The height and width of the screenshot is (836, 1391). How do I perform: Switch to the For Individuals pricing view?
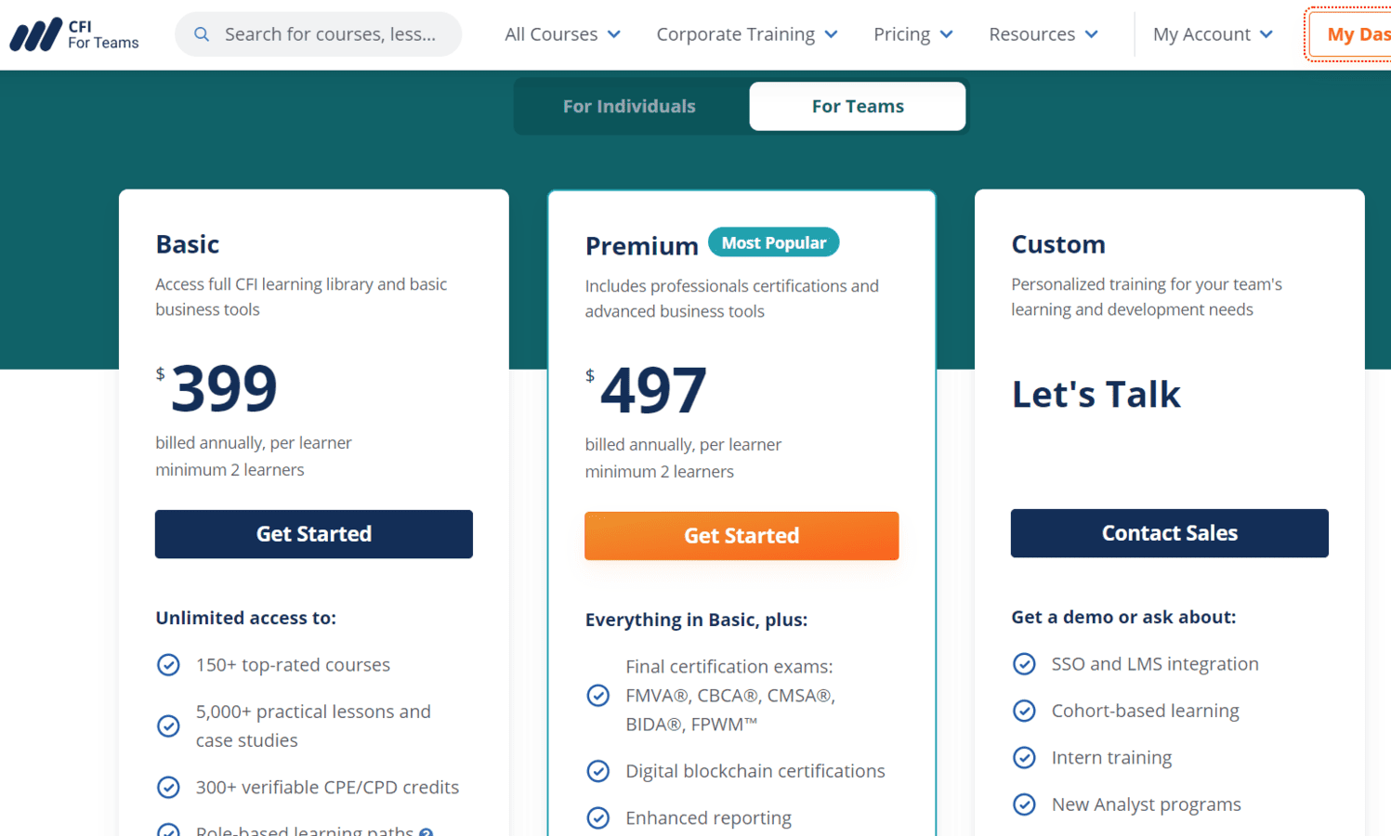click(629, 106)
